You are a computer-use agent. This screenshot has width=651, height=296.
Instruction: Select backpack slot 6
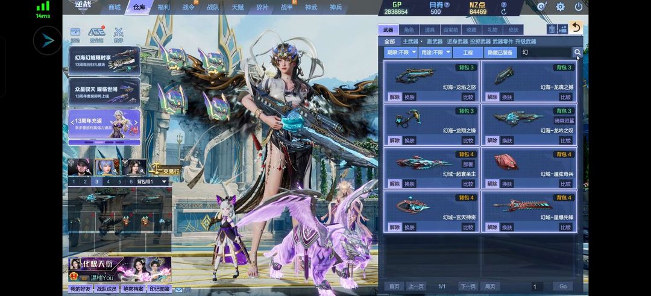pyautogui.click(x=131, y=181)
